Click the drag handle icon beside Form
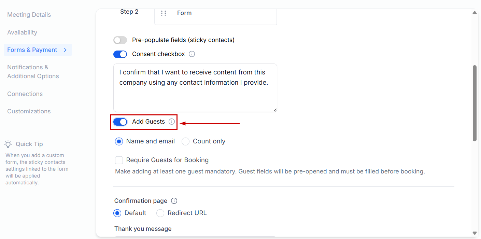Viewport: 481px width, 239px height. [164, 13]
